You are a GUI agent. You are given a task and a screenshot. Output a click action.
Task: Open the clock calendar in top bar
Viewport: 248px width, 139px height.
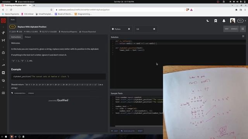pos(124,2)
